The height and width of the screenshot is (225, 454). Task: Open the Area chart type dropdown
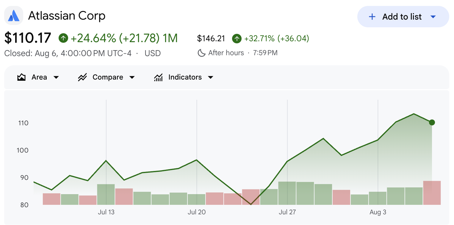(38, 77)
